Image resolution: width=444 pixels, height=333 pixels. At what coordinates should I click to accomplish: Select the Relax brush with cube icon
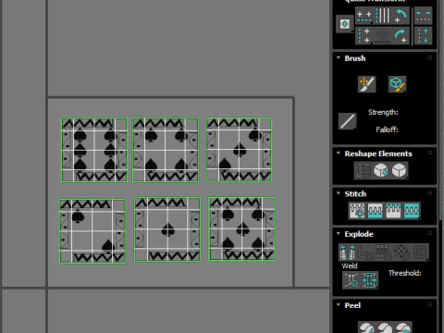(397, 84)
